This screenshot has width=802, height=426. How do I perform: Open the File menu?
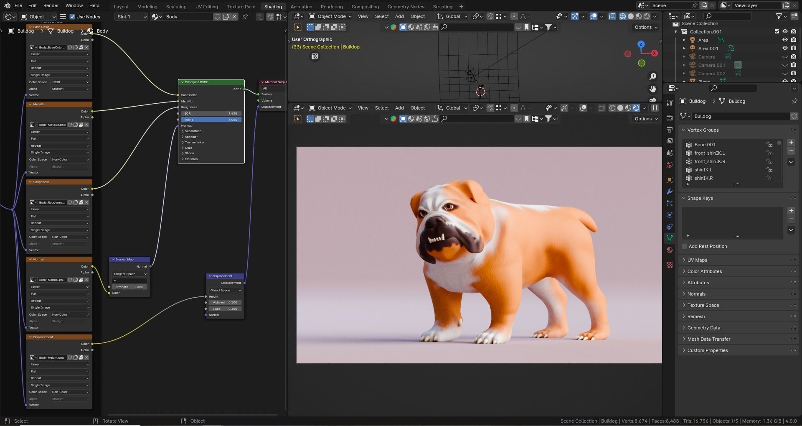pyautogui.click(x=18, y=5)
